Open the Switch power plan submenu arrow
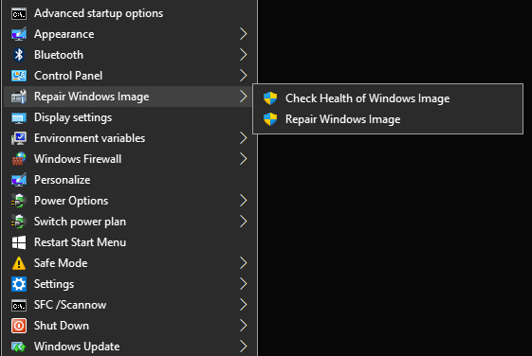The image size is (532, 356). tap(244, 222)
